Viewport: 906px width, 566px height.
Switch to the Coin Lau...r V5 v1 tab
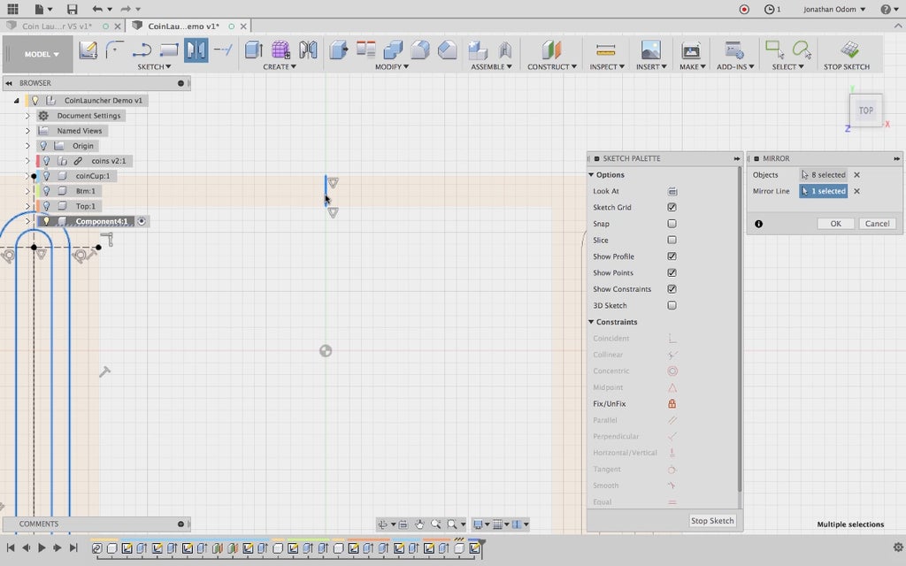pyautogui.click(x=58, y=26)
